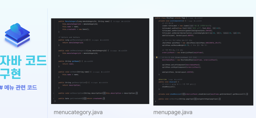Click 'no usages' hint beside MenuCategory constructor

116,21
